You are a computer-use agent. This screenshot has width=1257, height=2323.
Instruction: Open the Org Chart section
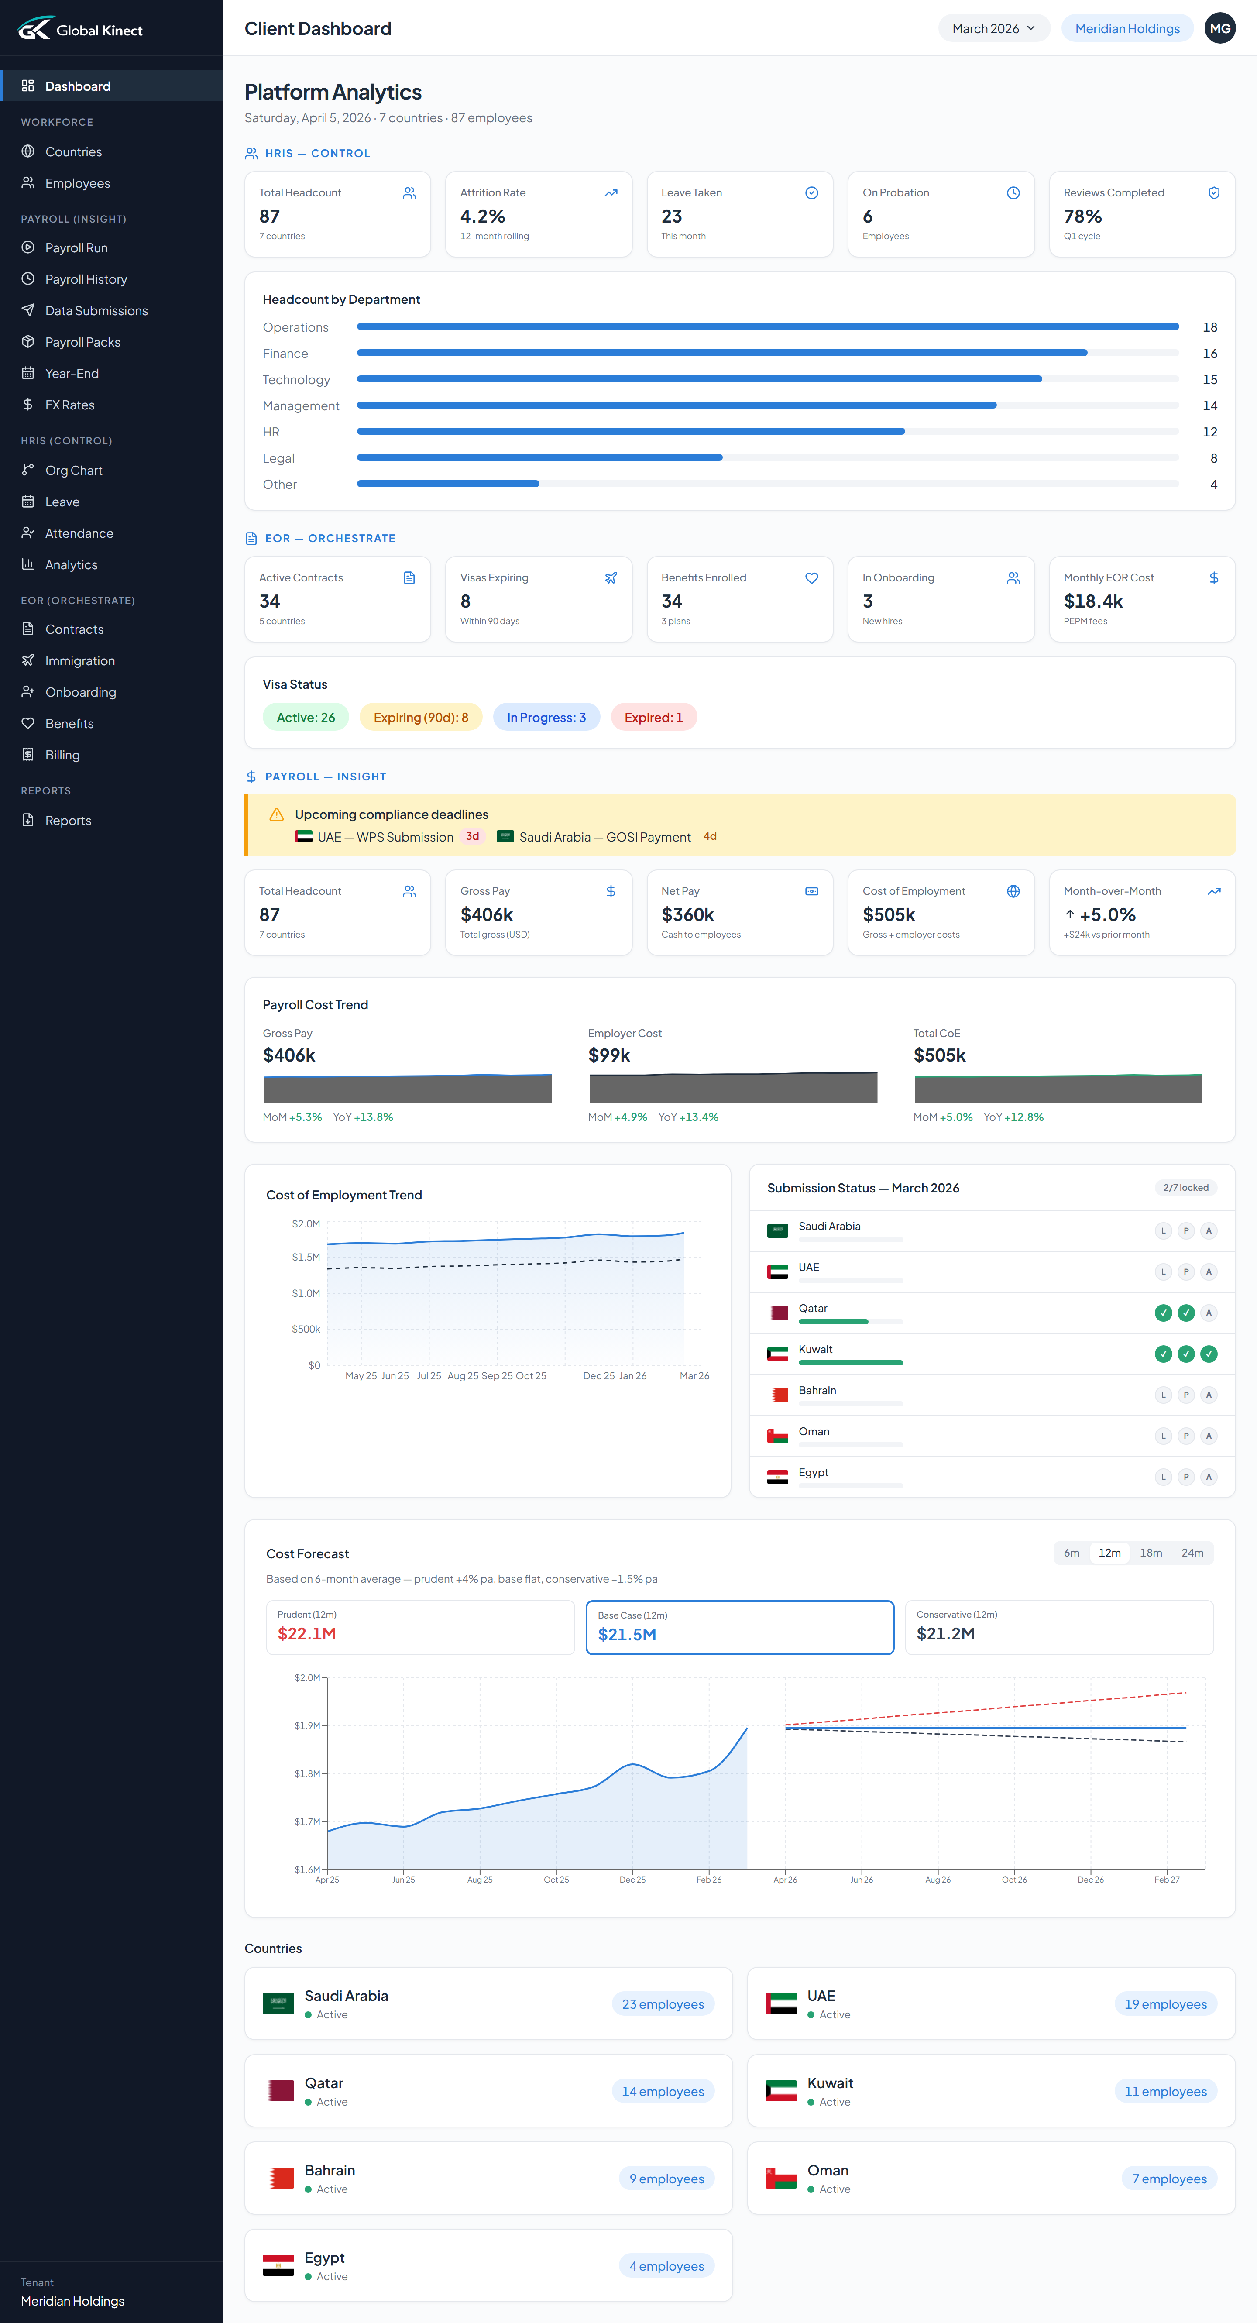pyautogui.click(x=74, y=470)
